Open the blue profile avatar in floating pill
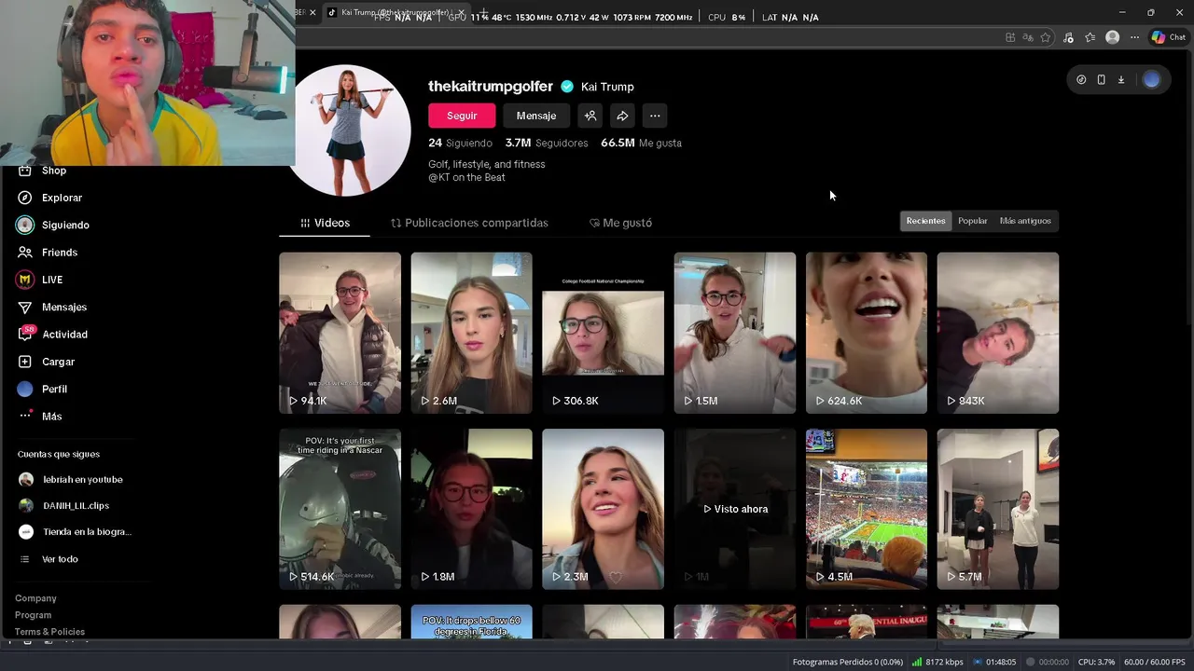 coord(1151,80)
